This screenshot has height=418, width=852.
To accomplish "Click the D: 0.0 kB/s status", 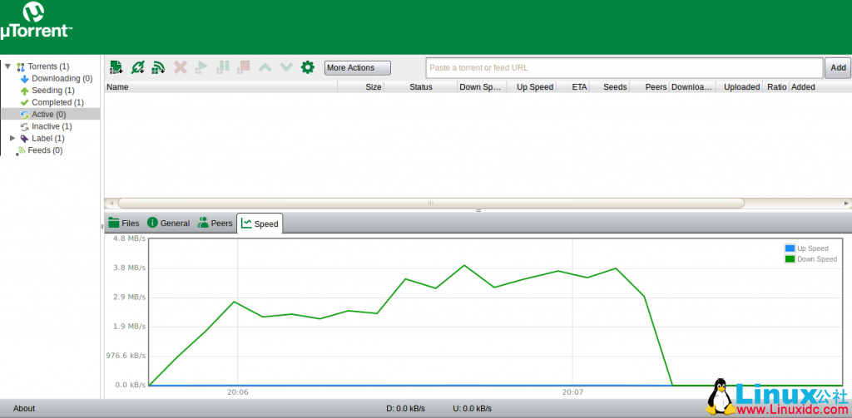I will coord(405,408).
